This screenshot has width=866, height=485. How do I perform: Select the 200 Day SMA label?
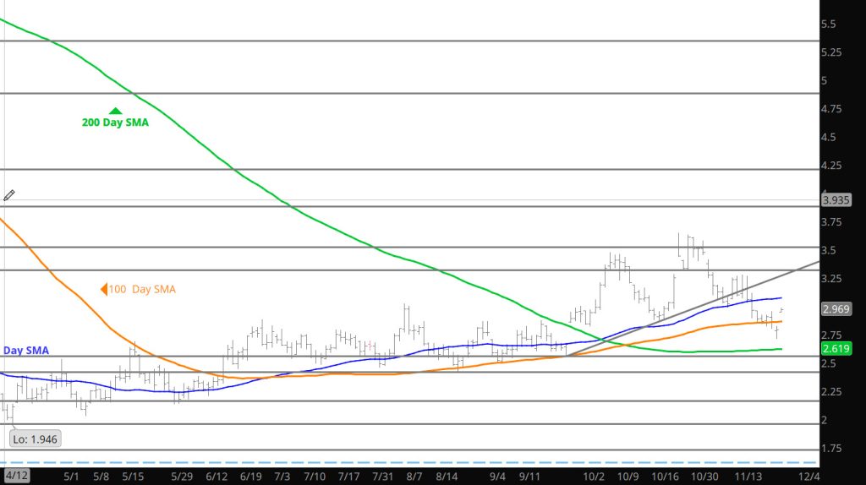click(x=115, y=123)
